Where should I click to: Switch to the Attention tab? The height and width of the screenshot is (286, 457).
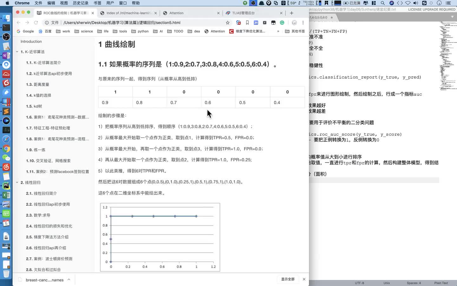pyautogui.click(x=191, y=13)
